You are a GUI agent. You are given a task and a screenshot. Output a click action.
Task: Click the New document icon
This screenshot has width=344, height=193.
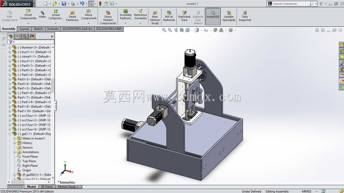[x=45, y=4]
